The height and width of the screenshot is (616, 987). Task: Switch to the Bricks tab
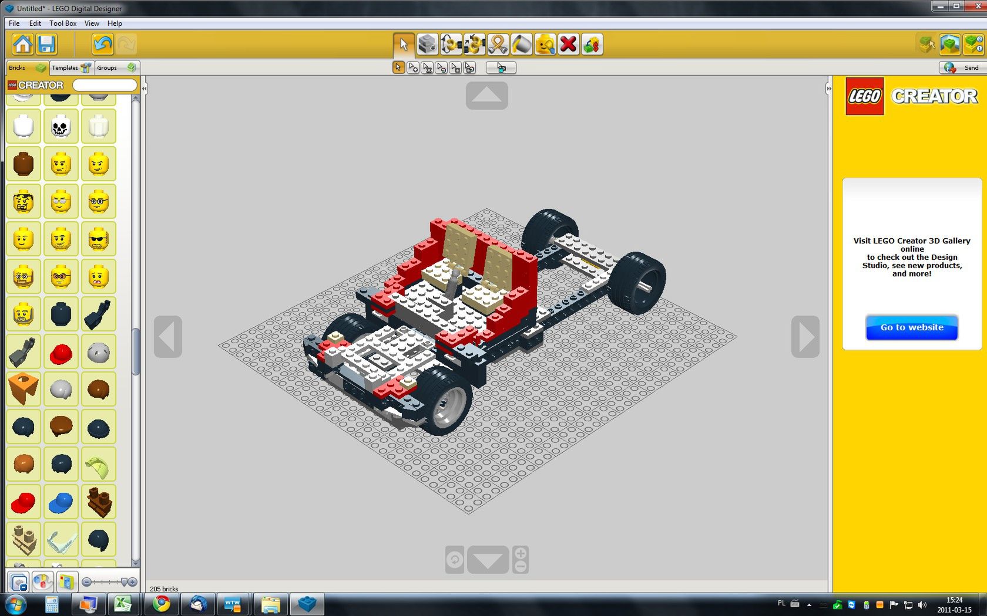27,68
